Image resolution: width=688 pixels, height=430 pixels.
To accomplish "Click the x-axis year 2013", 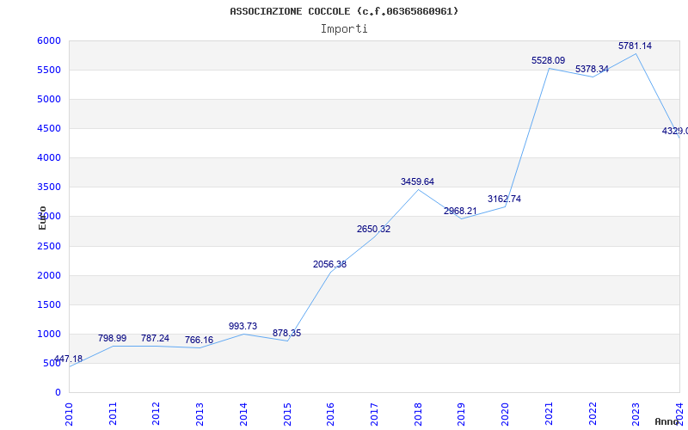I will [200, 414].
